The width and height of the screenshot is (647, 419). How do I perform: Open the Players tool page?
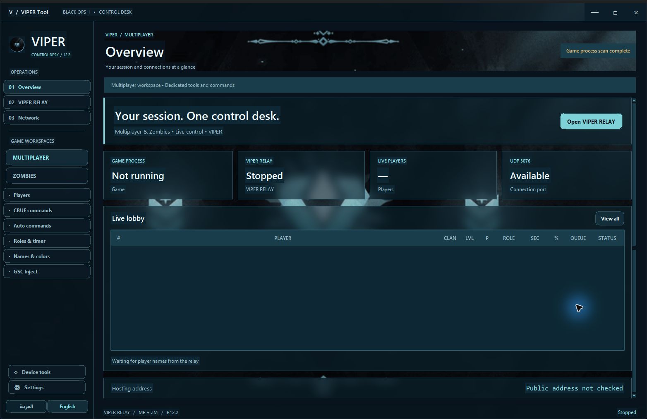(47, 195)
